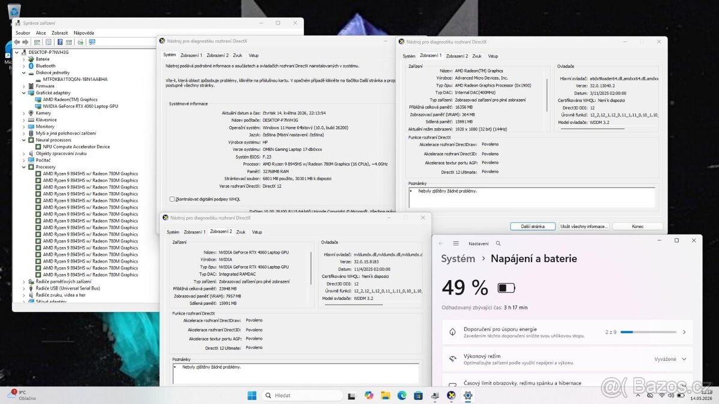Open Systém tab in bottom DirectX window
This screenshot has height=404, width=719.
click(x=173, y=232)
